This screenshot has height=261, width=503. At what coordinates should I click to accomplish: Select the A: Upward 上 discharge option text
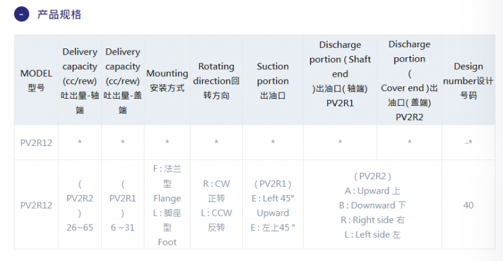[372, 191]
